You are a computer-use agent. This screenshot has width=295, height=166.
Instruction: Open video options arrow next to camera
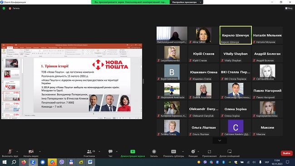[x=40, y=151]
